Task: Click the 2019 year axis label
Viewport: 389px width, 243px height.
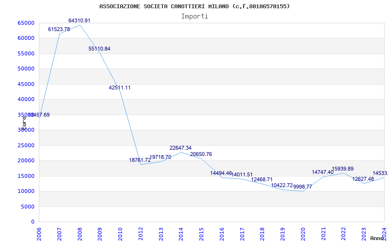Action: (x=283, y=234)
